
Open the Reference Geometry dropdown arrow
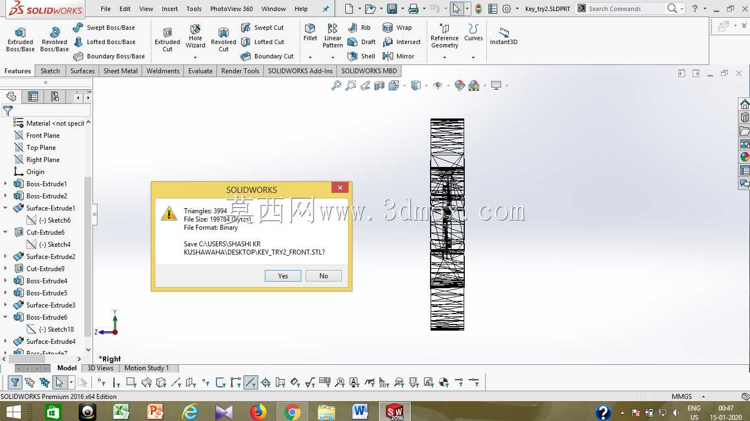(444, 57)
